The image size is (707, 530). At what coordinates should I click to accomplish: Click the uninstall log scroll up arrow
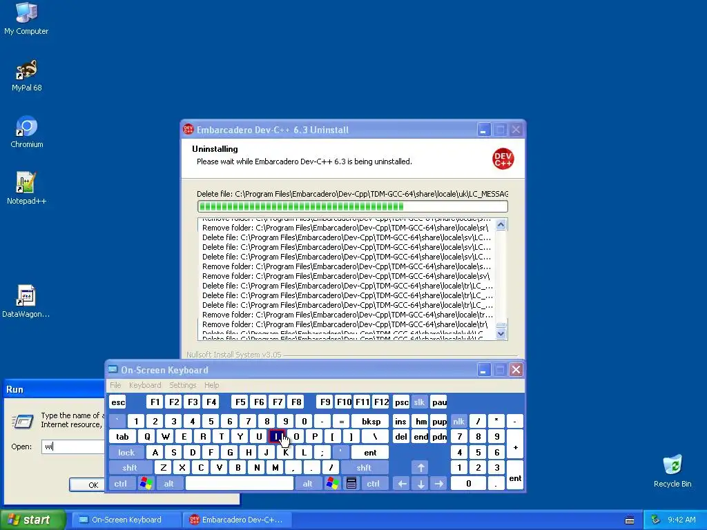pyautogui.click(x=501, y=224)
